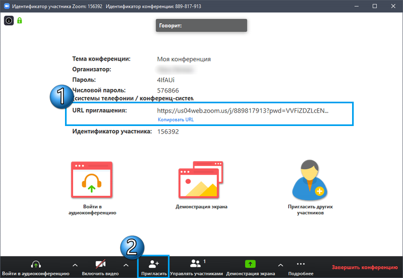Start screen share from green toolbar button
The width and height of the screenshot is (403, 278).
tap(250, 268)
